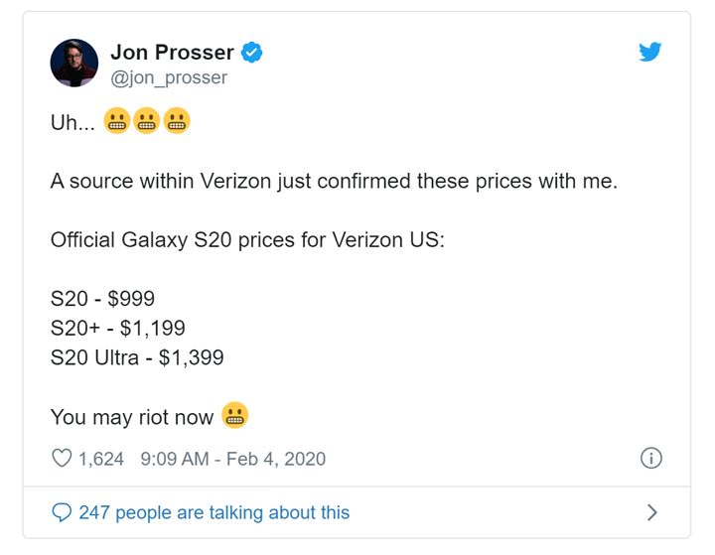The width and height of the screenshot is (715, 555).
Task: Expand the conversation with the right chevron
Action: [651, 512]
